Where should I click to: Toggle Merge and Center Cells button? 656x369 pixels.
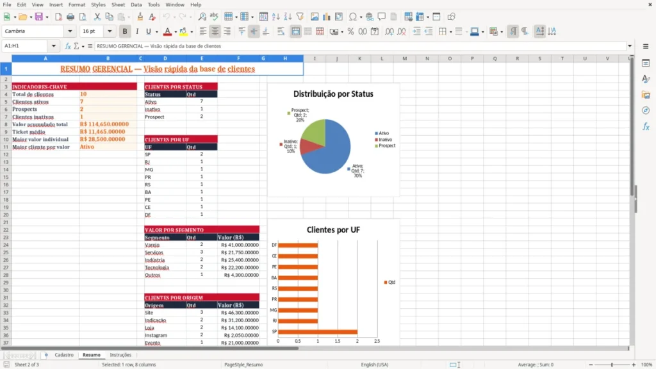pyautogui.click(x=295, y=31)
